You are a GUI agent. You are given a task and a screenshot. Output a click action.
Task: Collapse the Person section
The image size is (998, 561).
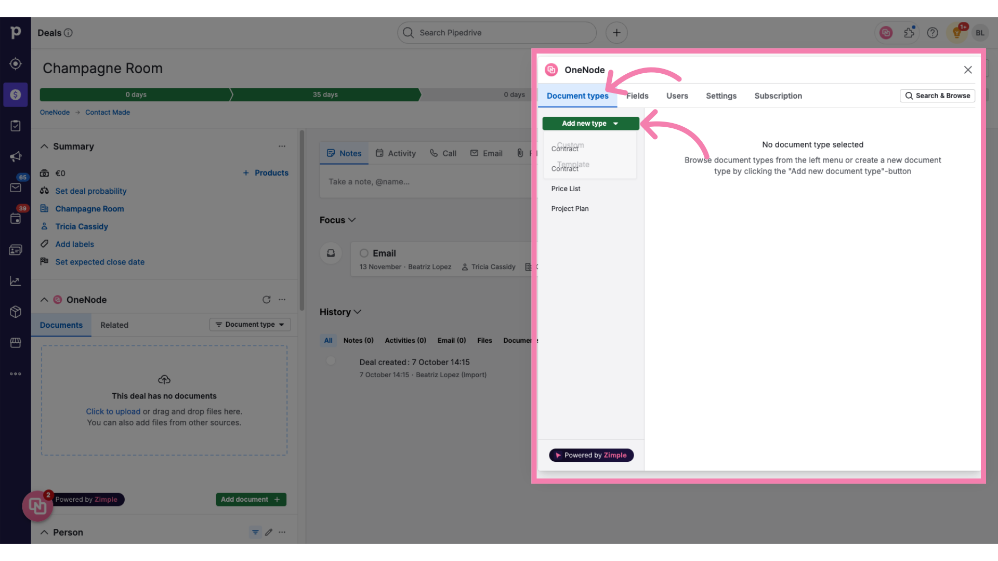44,532
